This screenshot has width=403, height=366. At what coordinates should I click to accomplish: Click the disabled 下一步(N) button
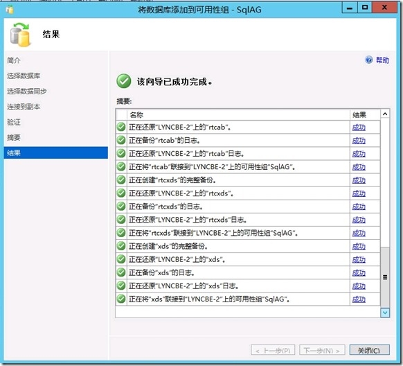(x=322, y=350)
